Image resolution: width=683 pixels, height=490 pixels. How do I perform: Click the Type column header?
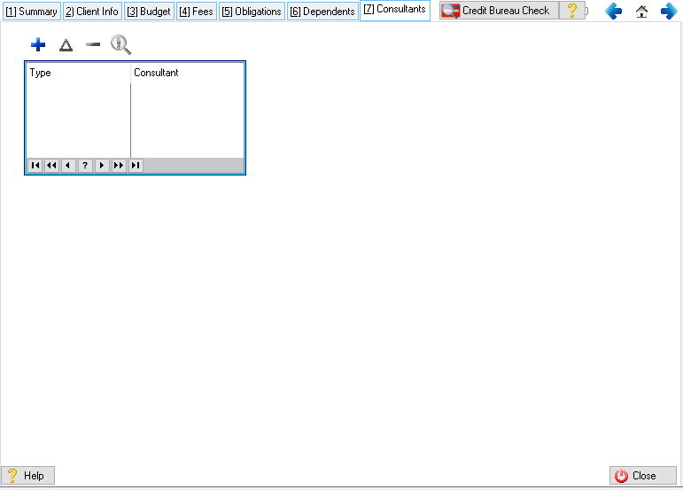(x=78, y=73)
